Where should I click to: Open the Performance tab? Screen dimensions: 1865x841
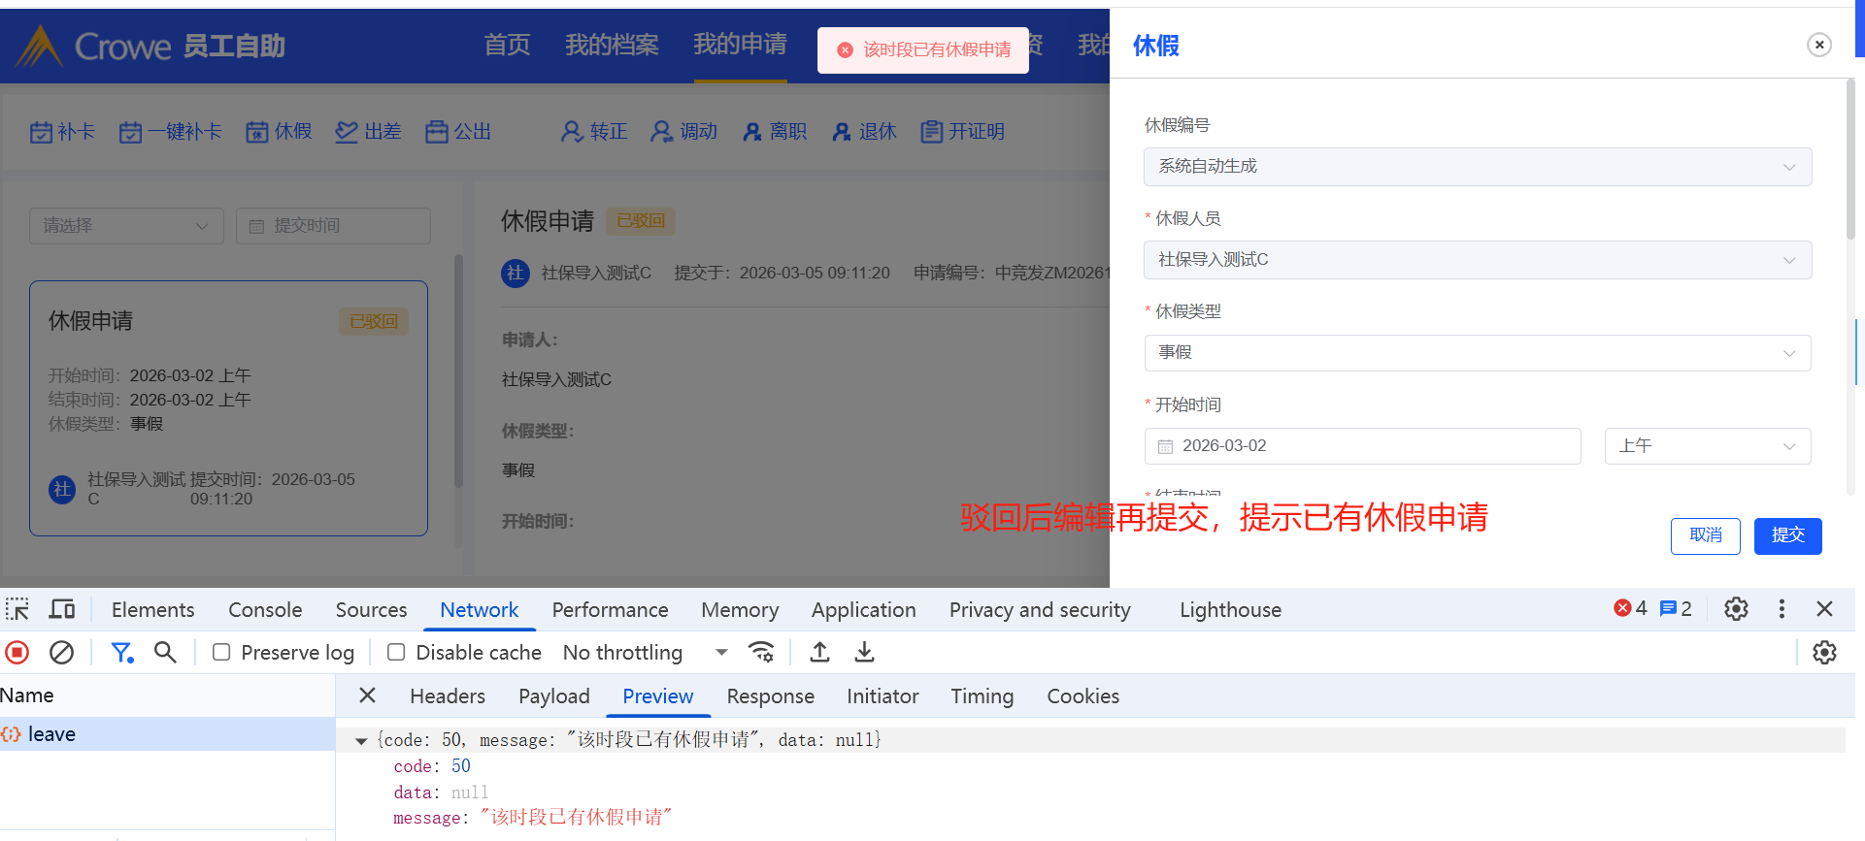(x=610, y=609)
